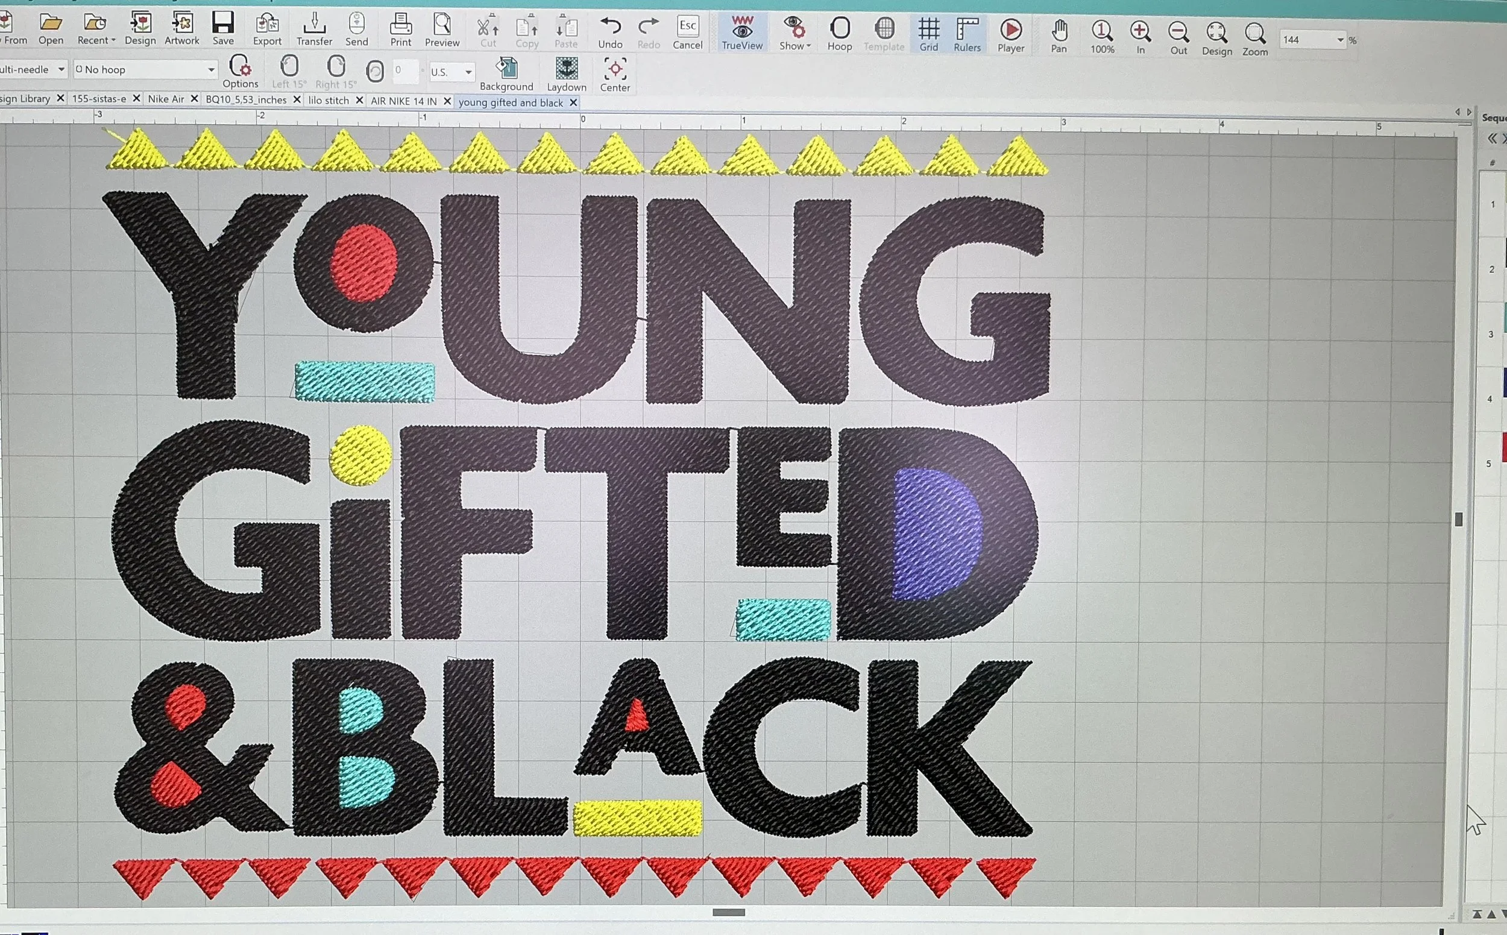Click the Laydown icon
Screen dimensions: 1507x935
coord(567,69)
